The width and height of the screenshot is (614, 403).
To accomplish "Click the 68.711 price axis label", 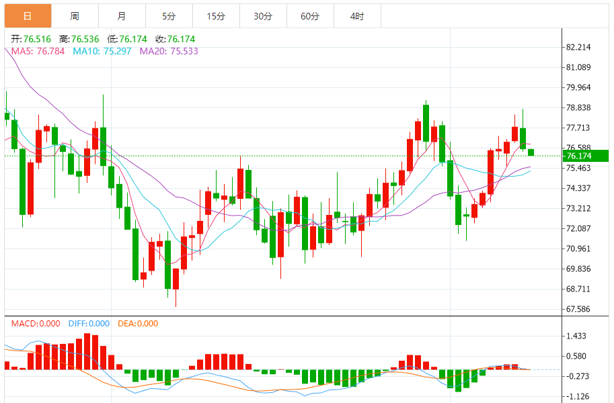I will [578, 289].
